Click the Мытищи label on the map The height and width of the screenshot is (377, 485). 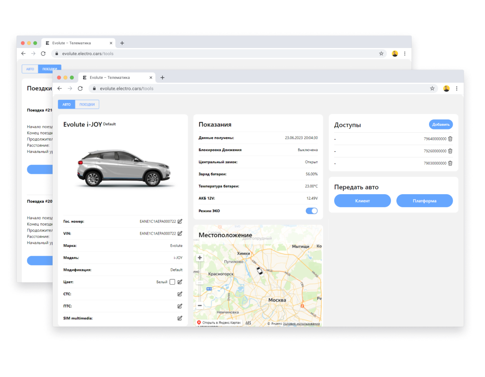(x=301, y=246)
